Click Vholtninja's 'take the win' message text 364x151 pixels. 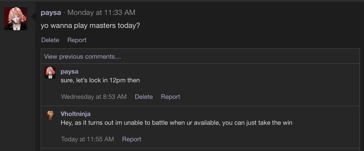pyautogui.click(x=176, y=123)
